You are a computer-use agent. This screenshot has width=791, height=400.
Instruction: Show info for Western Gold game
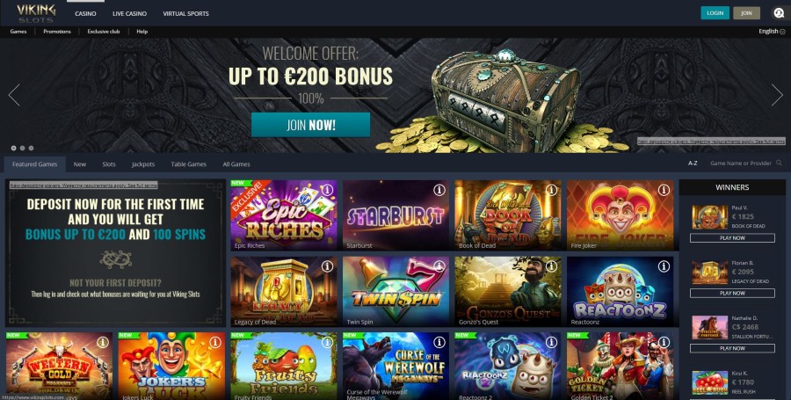click(103, 342)
